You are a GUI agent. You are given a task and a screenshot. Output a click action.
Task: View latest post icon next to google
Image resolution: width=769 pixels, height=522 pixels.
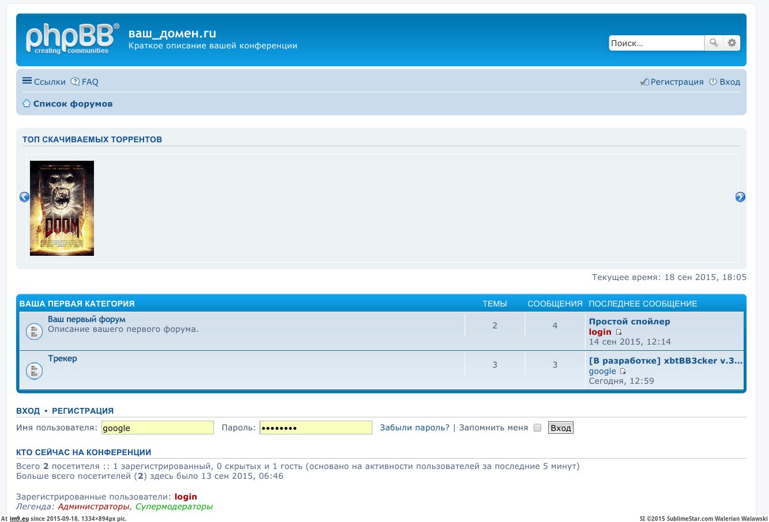(623, 371)
